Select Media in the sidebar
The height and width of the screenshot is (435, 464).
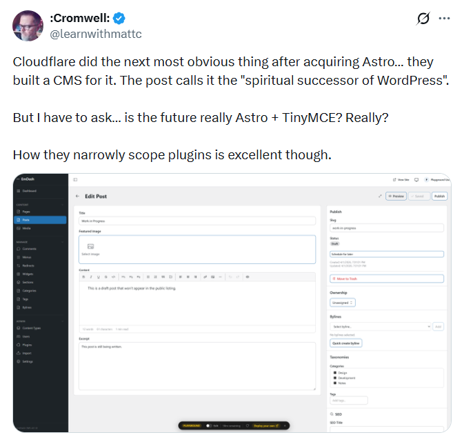(x=26, y=228)
